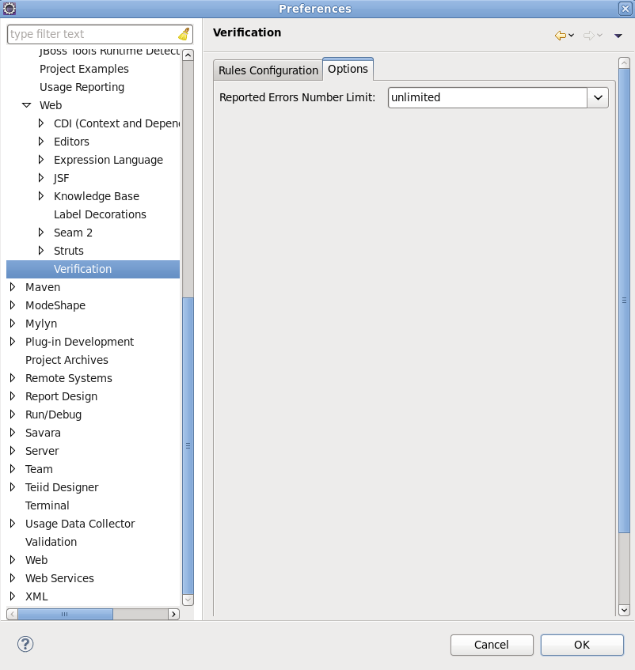
Task: Click the forward navigation arrow icon
Action: click(x=588, y=36)
